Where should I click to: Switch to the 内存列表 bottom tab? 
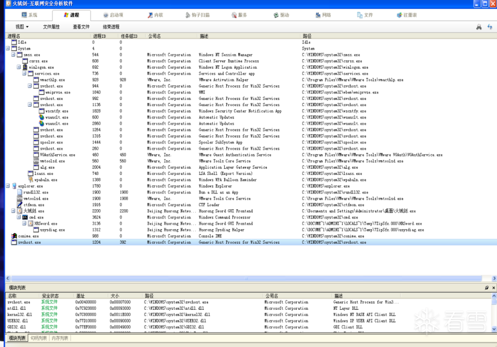pos(60,338)
